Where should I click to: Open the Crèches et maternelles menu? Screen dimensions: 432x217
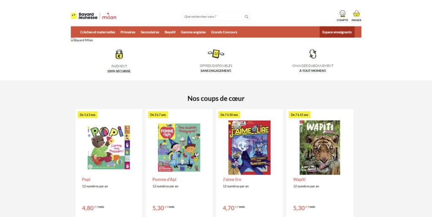(97, 32)
